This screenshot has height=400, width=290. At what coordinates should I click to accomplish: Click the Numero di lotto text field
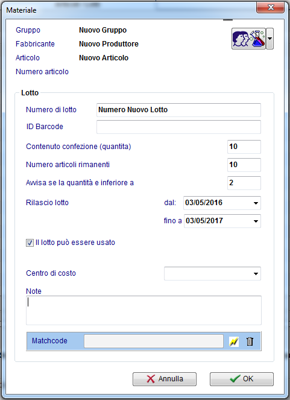(x=178, y=110)
